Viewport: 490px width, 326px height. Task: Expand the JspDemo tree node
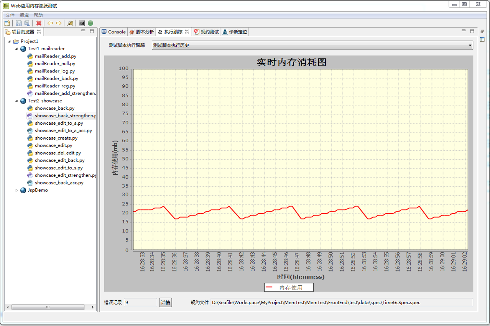coord(16,190)
